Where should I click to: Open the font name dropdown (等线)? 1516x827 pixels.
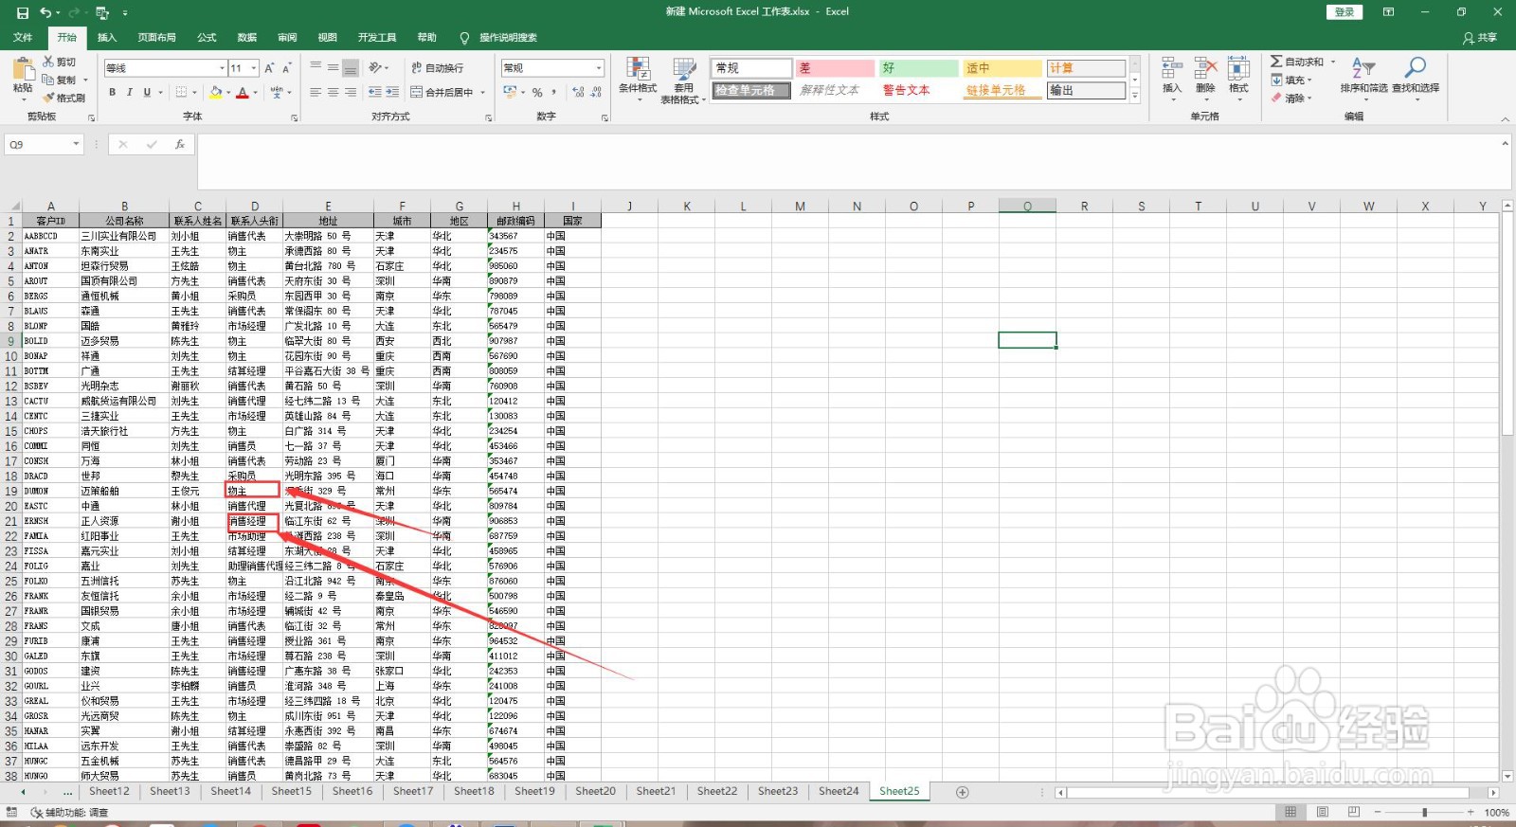pos(222,68)
